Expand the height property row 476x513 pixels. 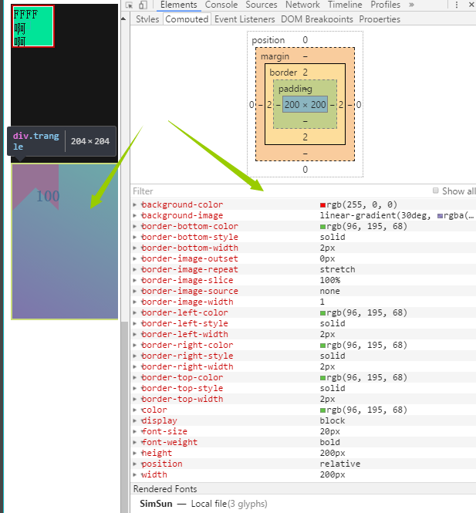[135, 453]
